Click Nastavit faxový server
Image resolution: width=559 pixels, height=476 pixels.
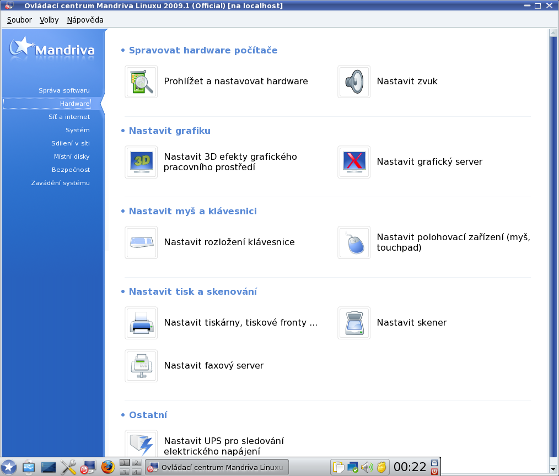213,366
